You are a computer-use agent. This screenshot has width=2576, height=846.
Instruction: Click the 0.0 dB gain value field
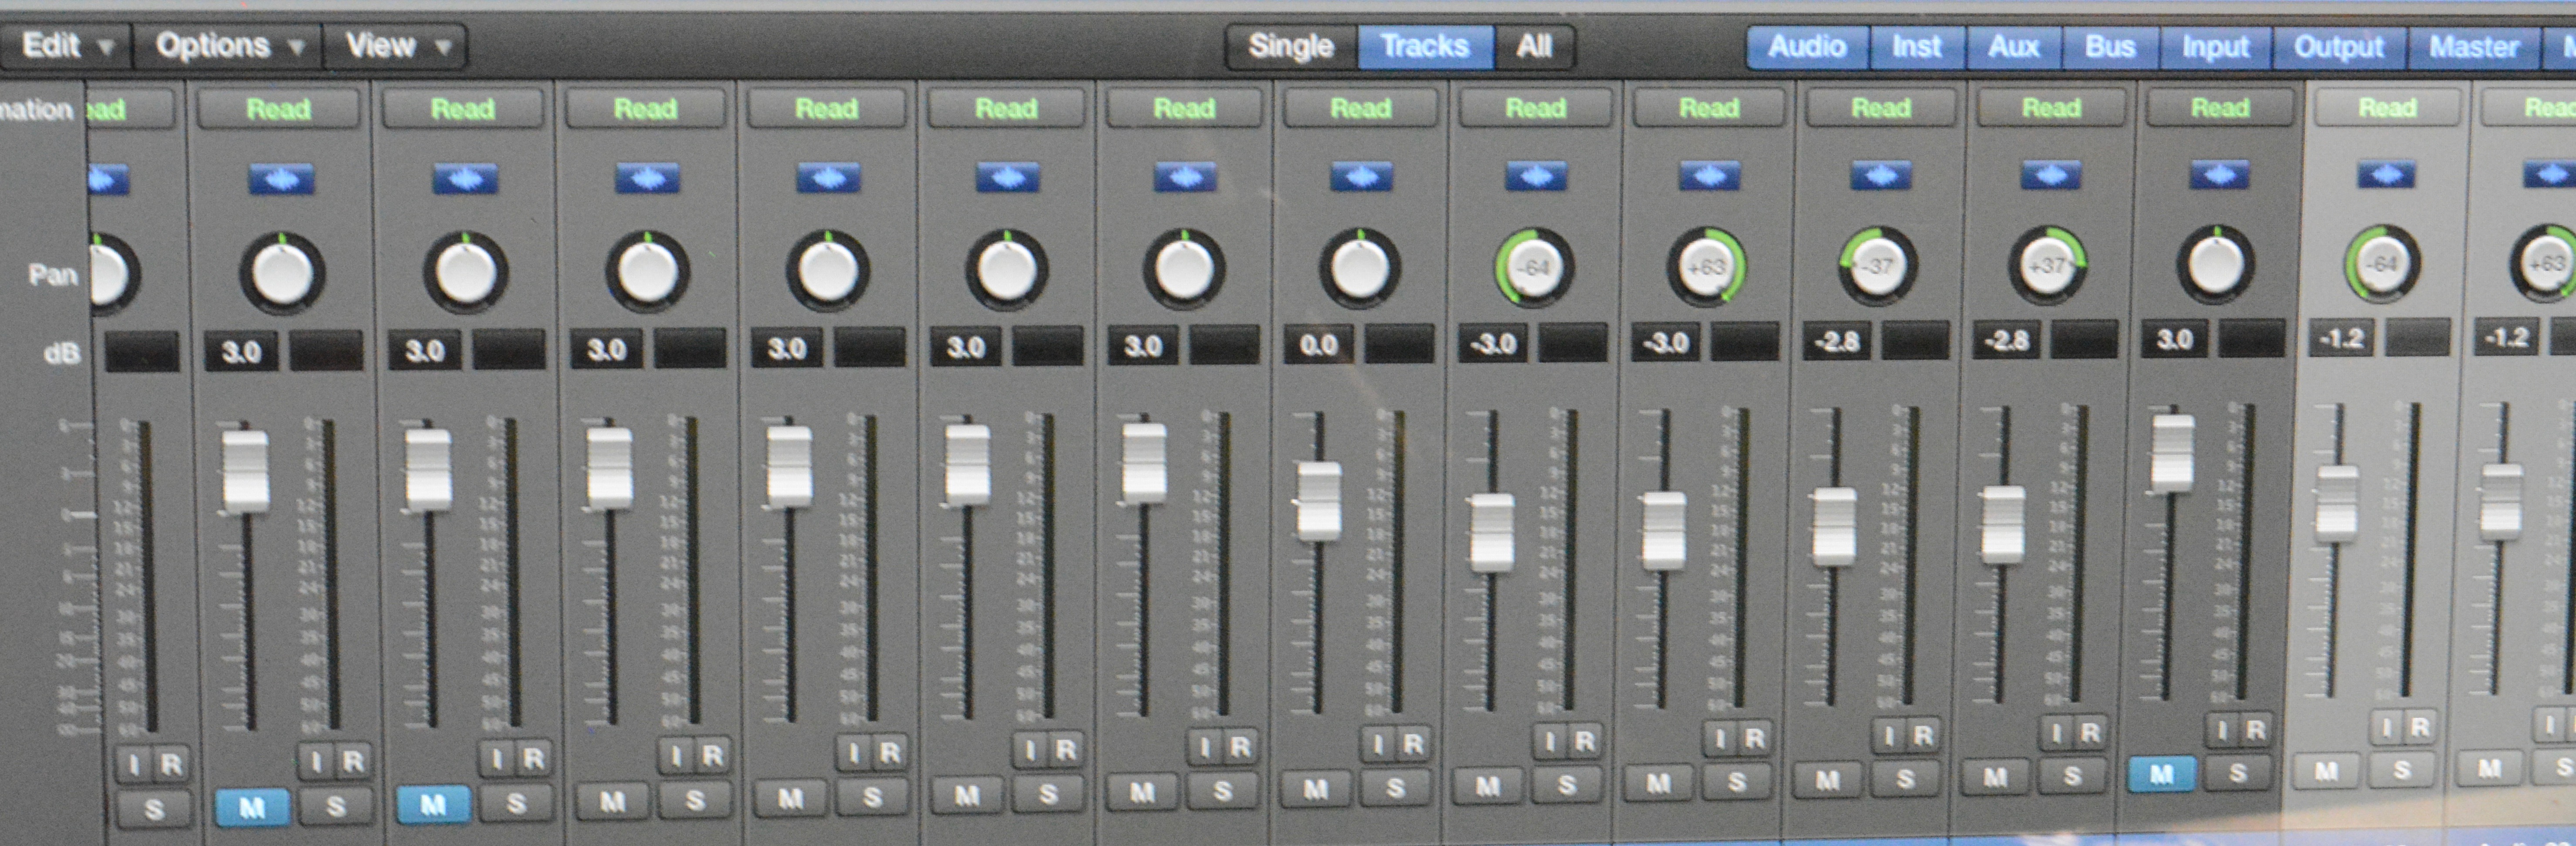(1319, 345)
